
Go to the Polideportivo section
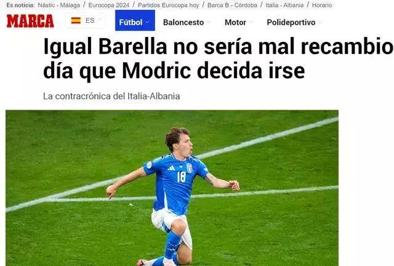(291, 22)
